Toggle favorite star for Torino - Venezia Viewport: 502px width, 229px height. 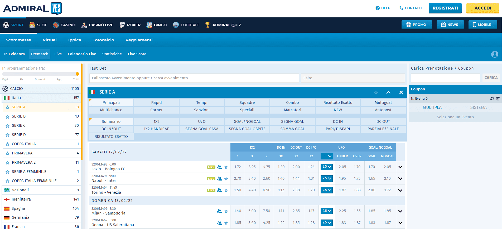tap(226, 190)
